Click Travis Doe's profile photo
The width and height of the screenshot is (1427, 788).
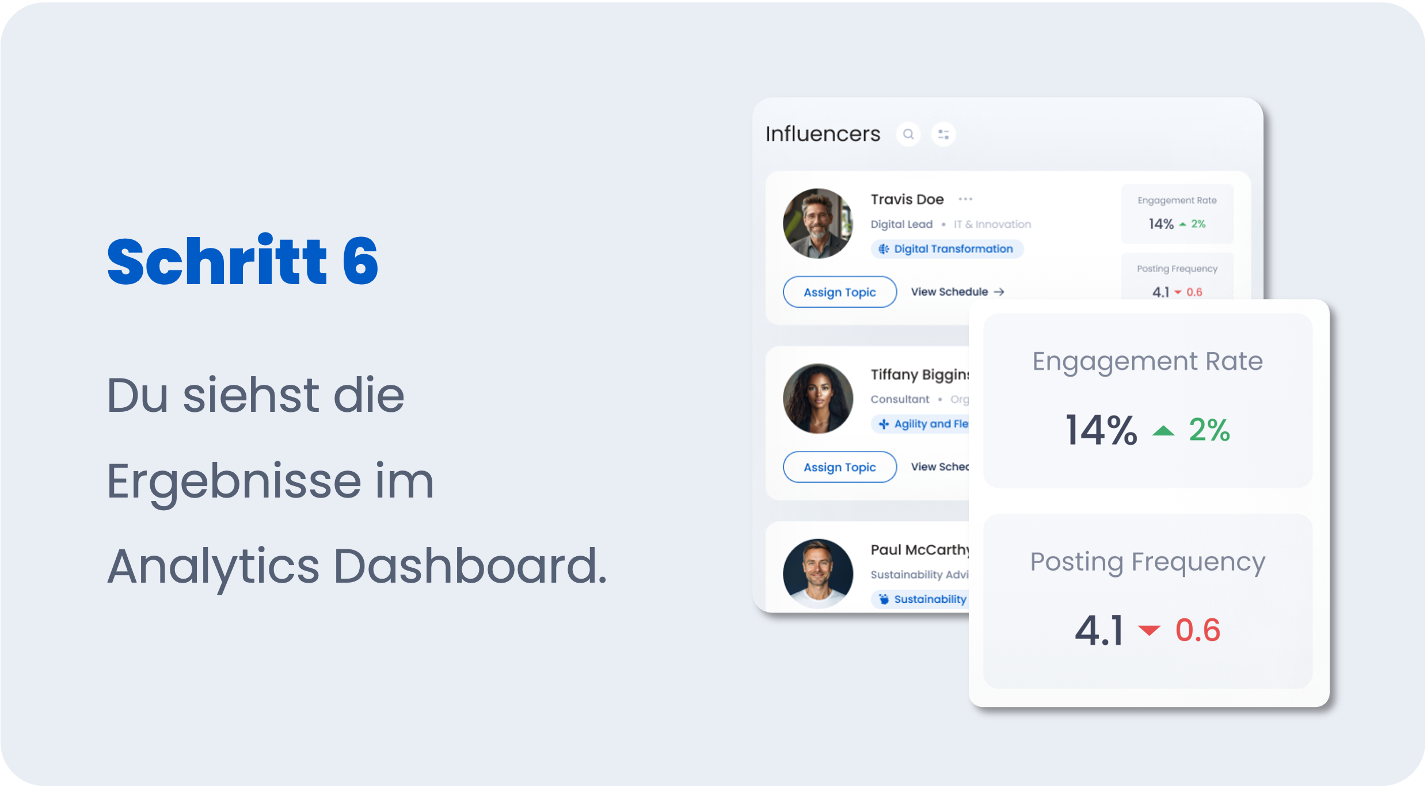click(x=817, y=223)
